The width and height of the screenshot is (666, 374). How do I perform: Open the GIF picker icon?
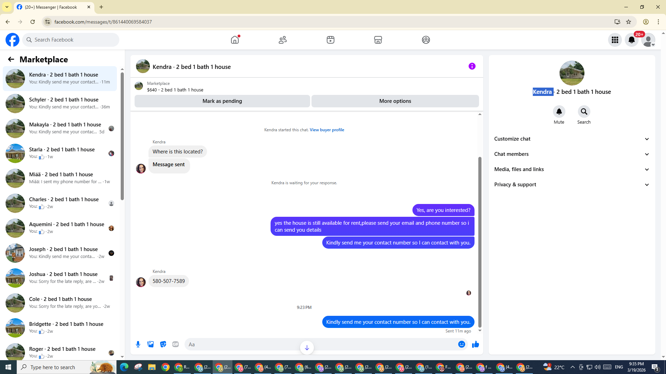pos(176,344)
